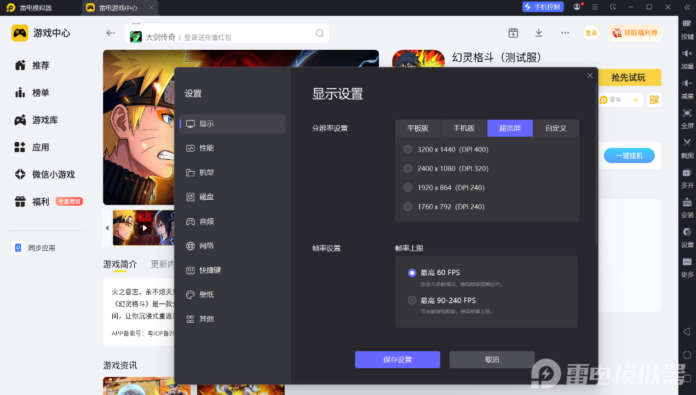This screenshot has width=696, height=395.
Task: Switch to the 超宽屏 resolution tab
Action: tap(510, 128)
